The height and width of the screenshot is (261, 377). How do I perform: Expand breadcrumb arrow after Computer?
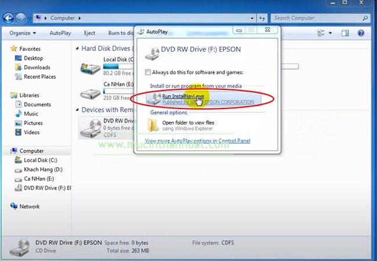79,18
